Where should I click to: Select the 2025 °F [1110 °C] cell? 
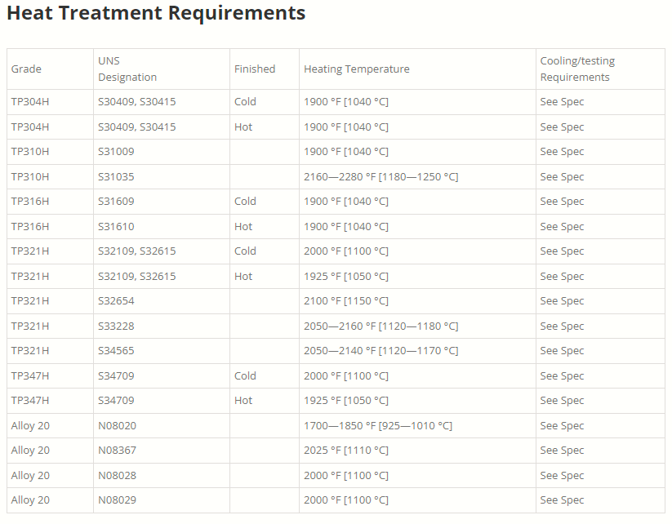[346, 451]
